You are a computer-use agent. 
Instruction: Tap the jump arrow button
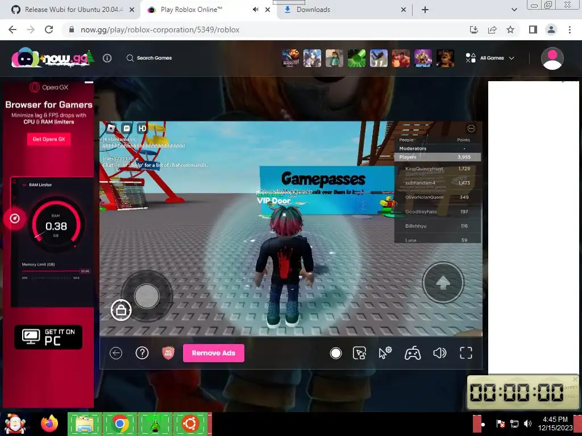(443, 283)
